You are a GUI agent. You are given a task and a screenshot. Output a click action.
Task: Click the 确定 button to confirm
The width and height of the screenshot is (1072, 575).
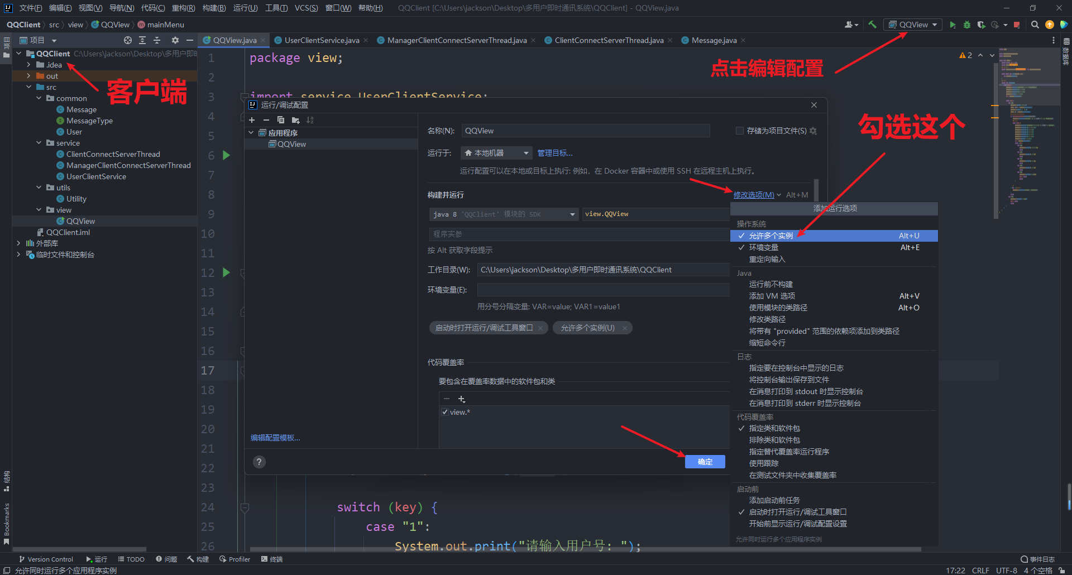pos(705,462)
